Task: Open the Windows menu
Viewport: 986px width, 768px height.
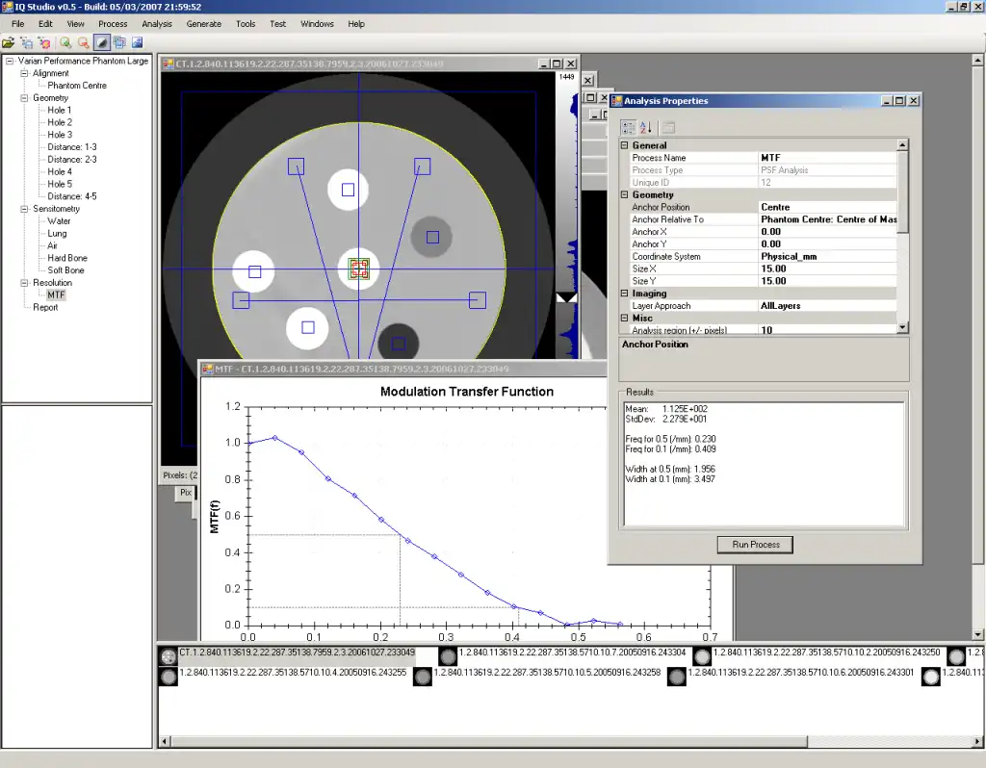Action: click(x=317, y=24)
